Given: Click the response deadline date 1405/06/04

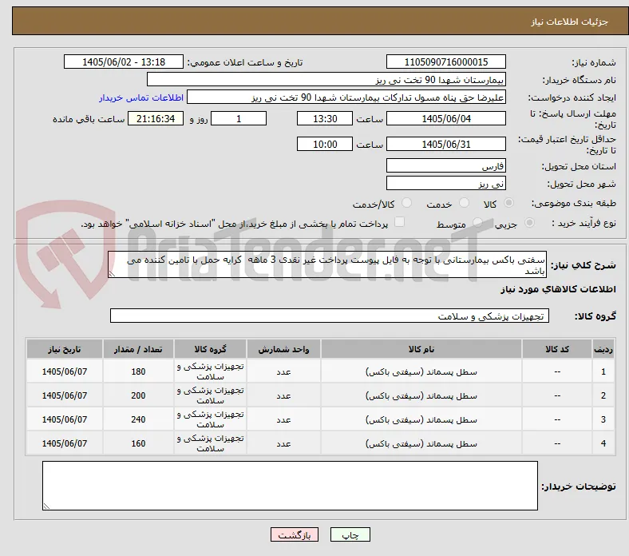Looking at the screenshot, I should click(446, 118).
